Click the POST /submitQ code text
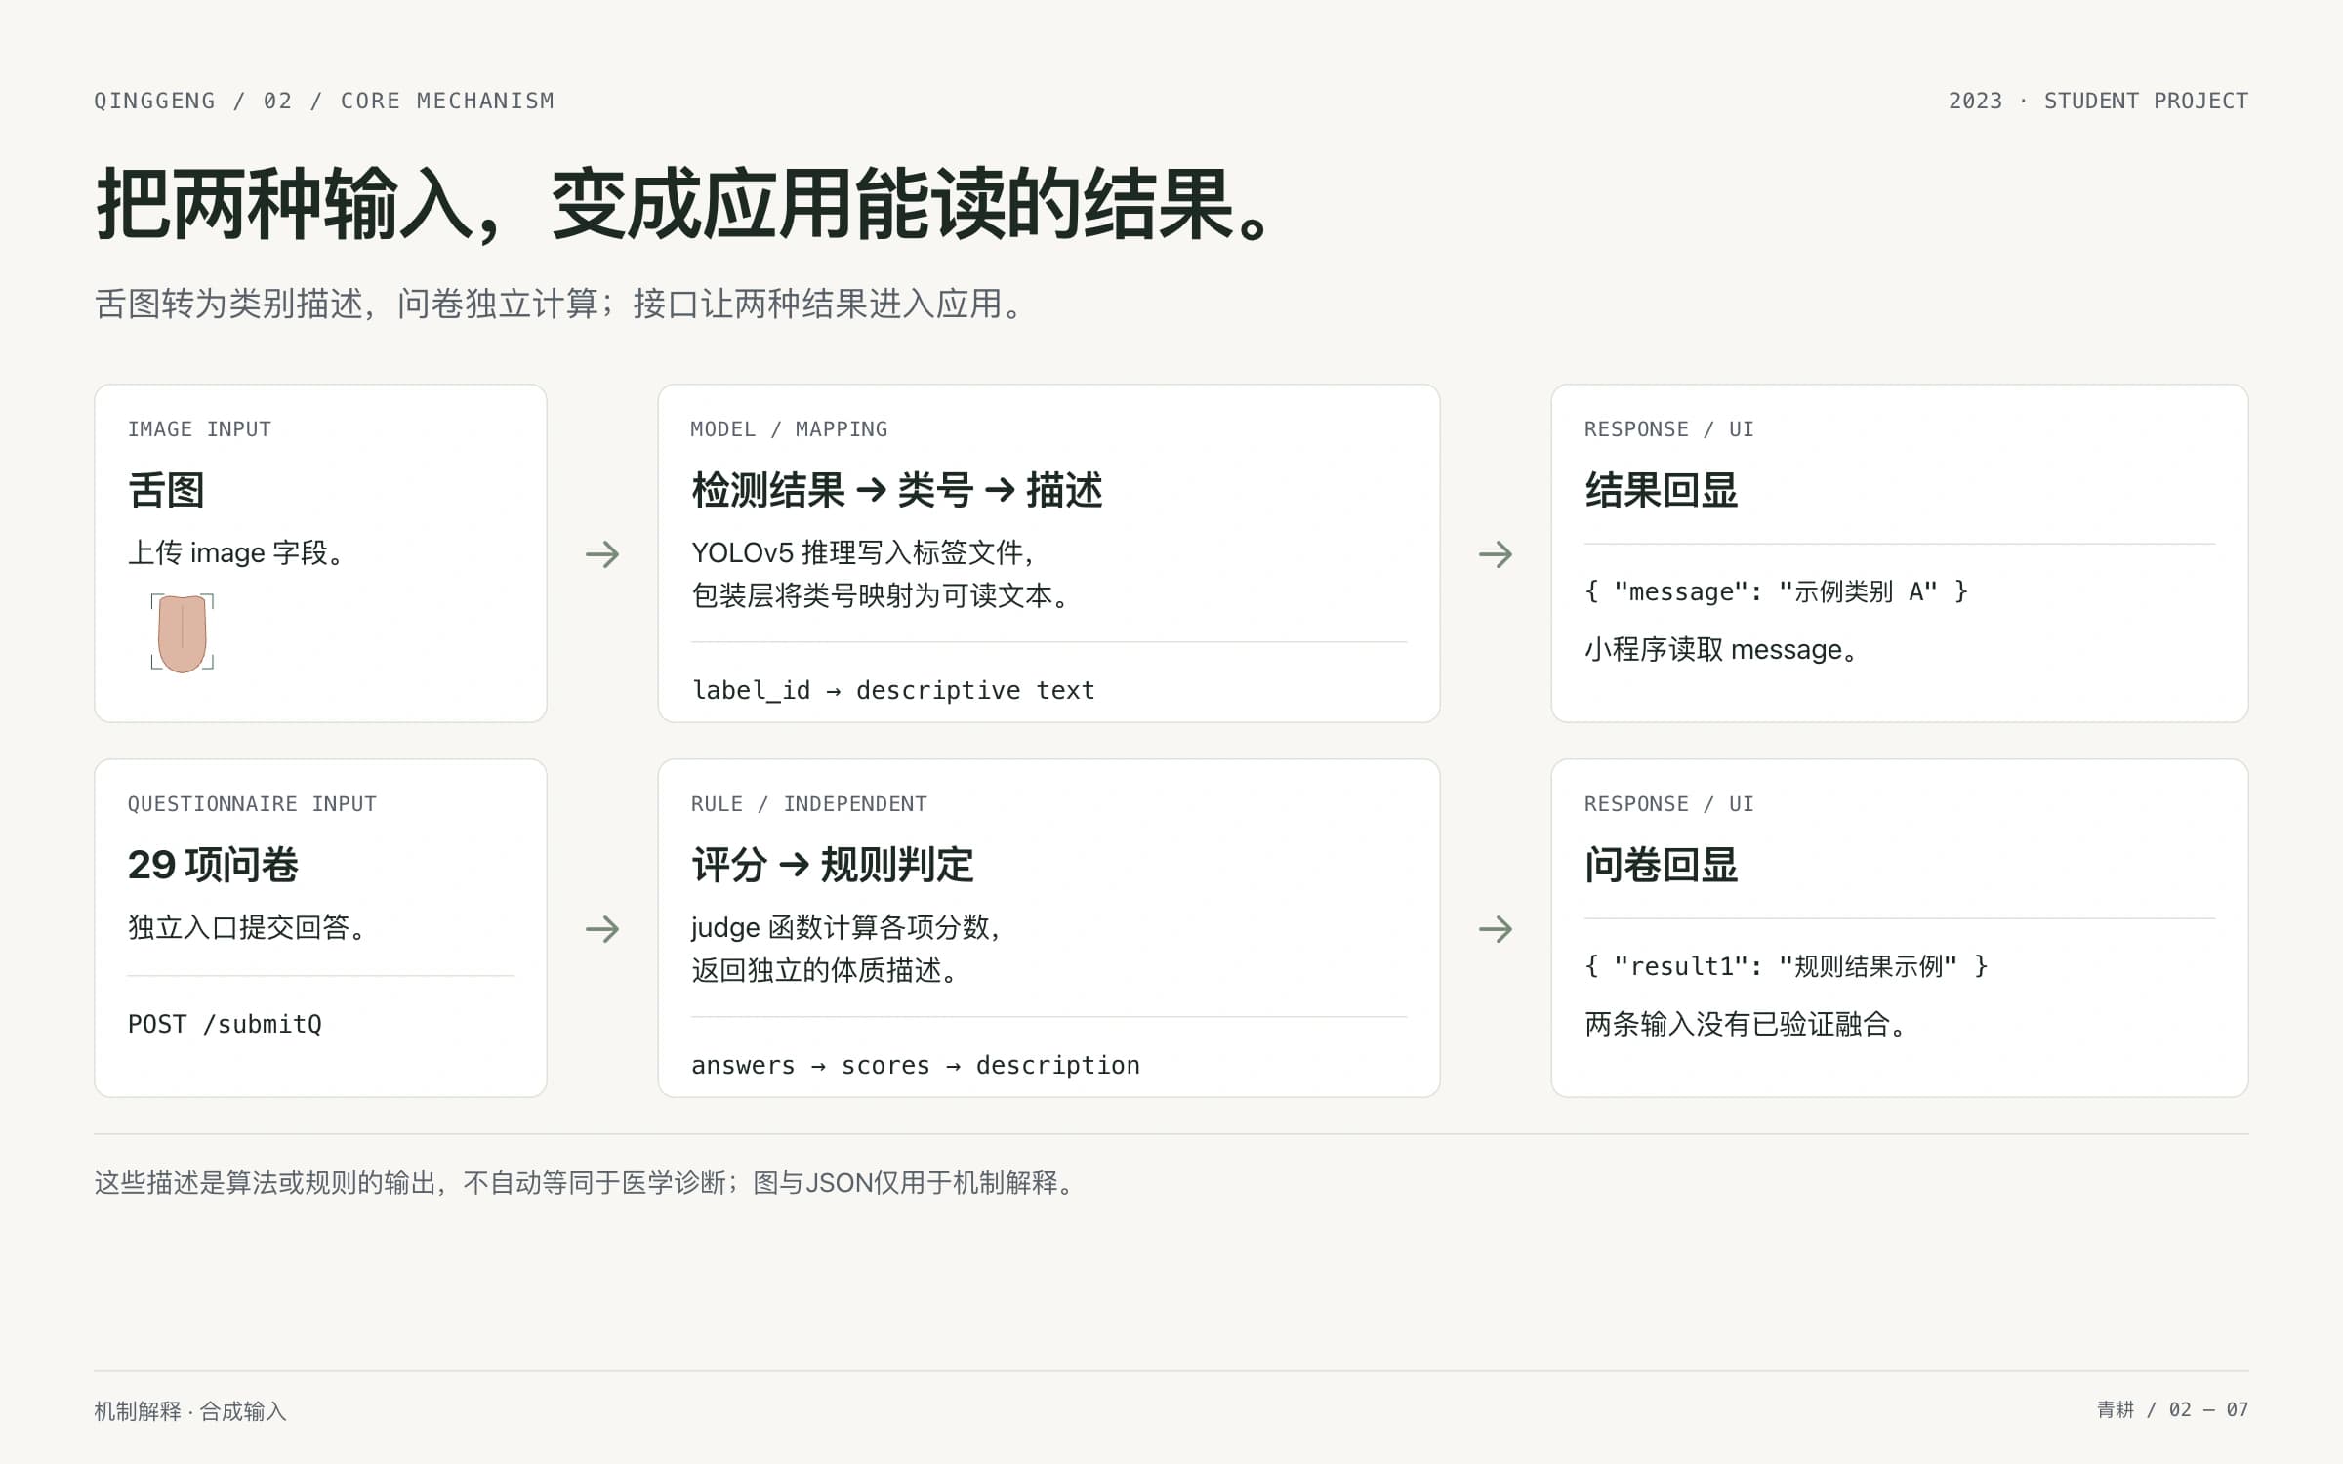This screenshot has width=2343, height=1464. (x=225, y=1024)
